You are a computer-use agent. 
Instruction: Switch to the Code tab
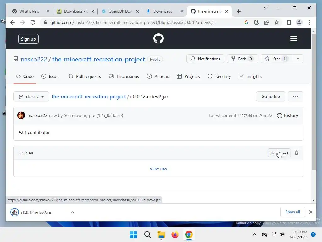[x=25, y=76]
